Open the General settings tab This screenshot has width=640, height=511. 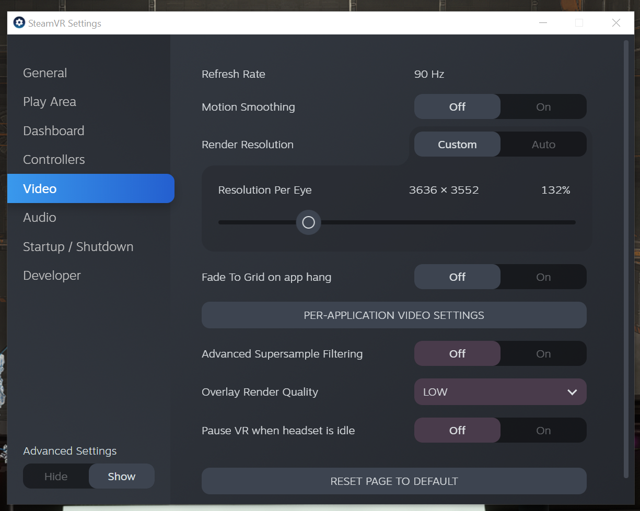(x=45, y=73)
